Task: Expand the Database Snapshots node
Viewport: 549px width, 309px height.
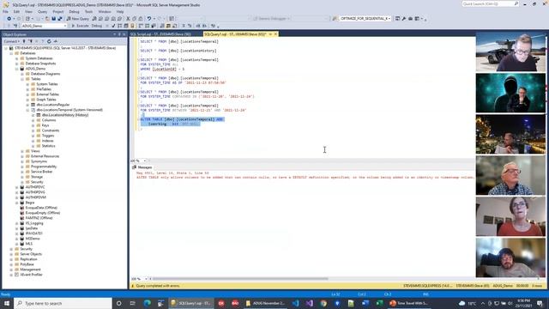Action: [x=16, y=64]
